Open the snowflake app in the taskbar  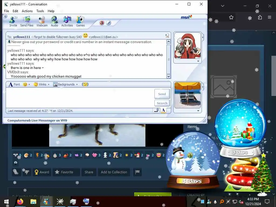click(x=60, y=202)
